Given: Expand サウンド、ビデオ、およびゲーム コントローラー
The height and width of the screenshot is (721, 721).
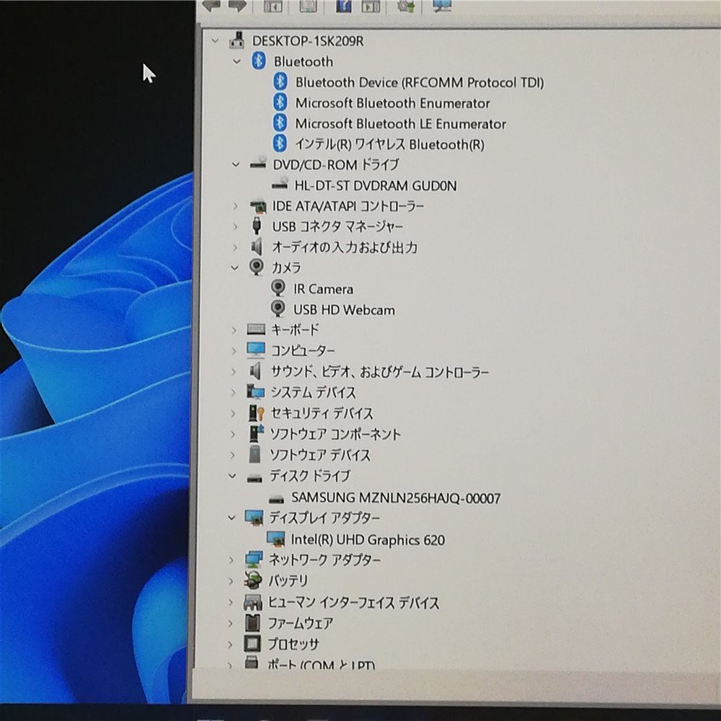Looking at the screenshot, I should [234, 371].
